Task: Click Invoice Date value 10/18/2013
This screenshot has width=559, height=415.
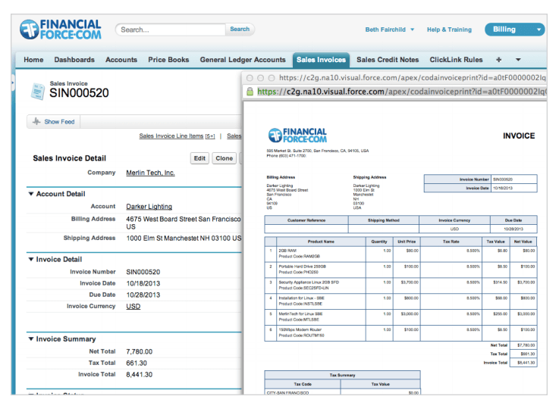Action: [143, 283]
